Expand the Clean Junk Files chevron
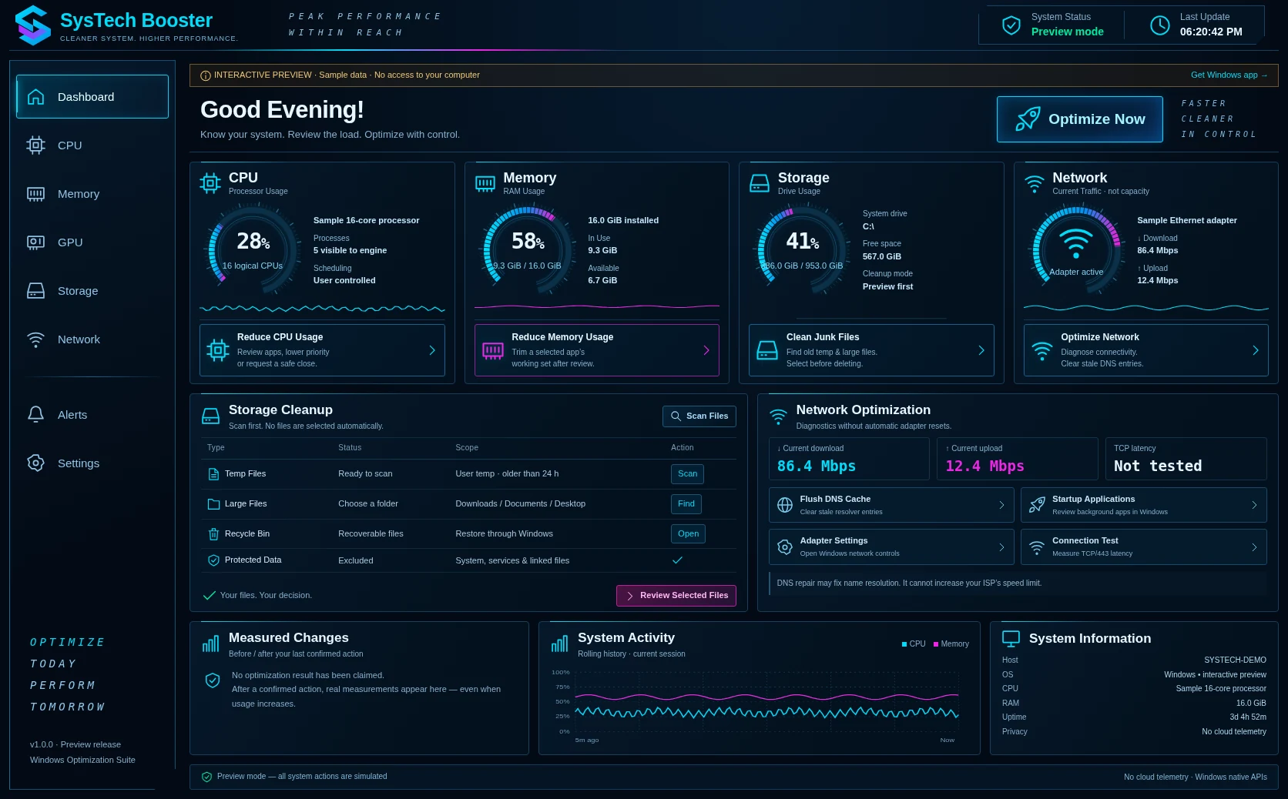Screen dimensions: 1288x799 981,350
